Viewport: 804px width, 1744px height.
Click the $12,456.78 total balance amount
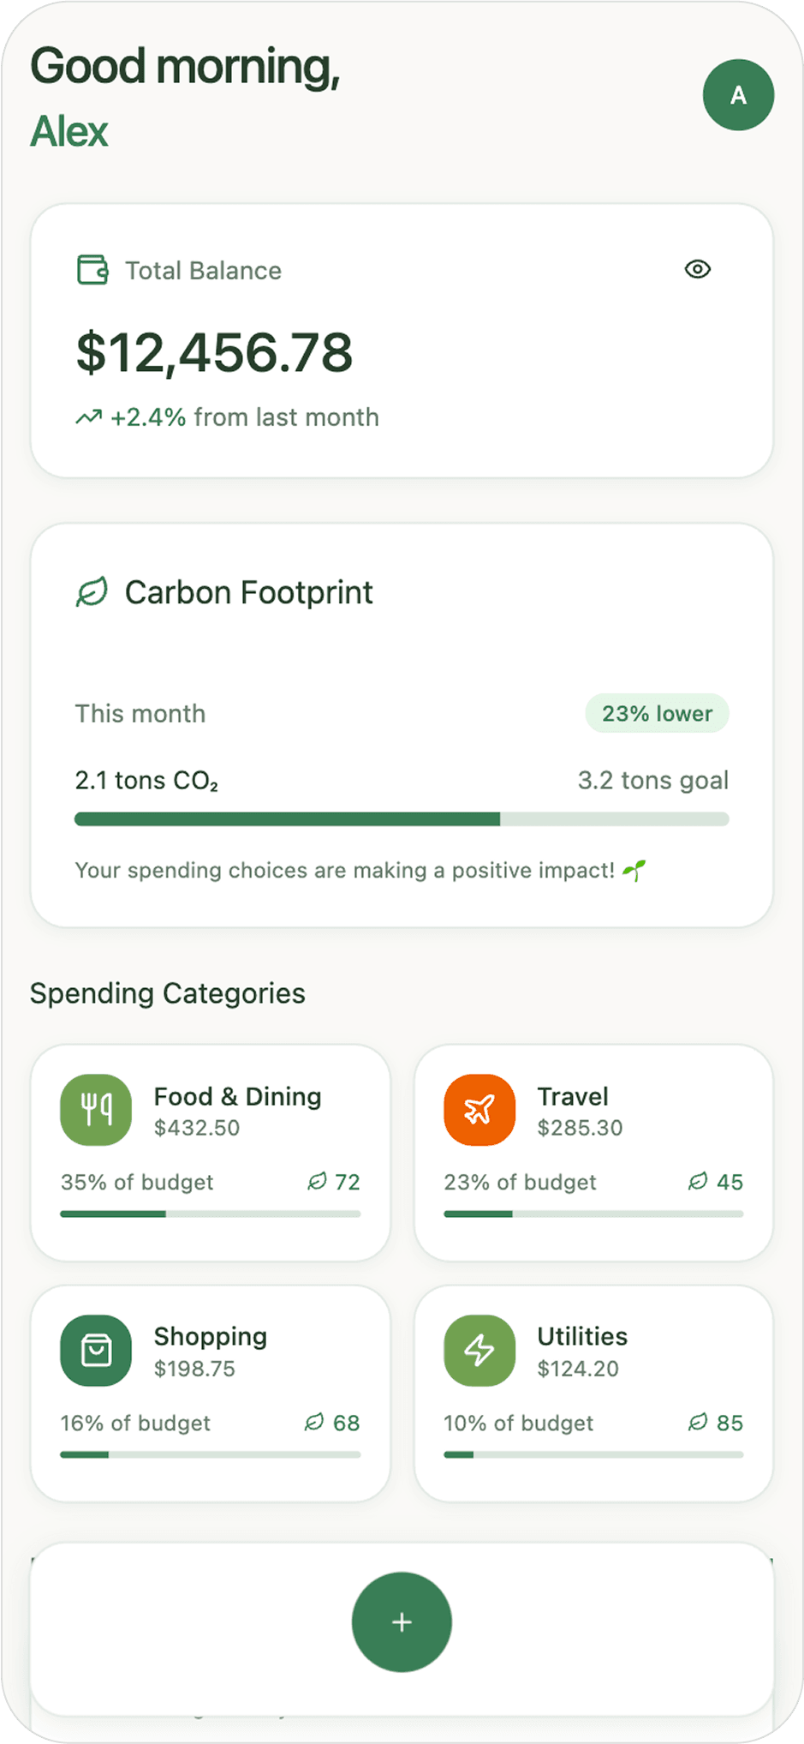[214, 352]
